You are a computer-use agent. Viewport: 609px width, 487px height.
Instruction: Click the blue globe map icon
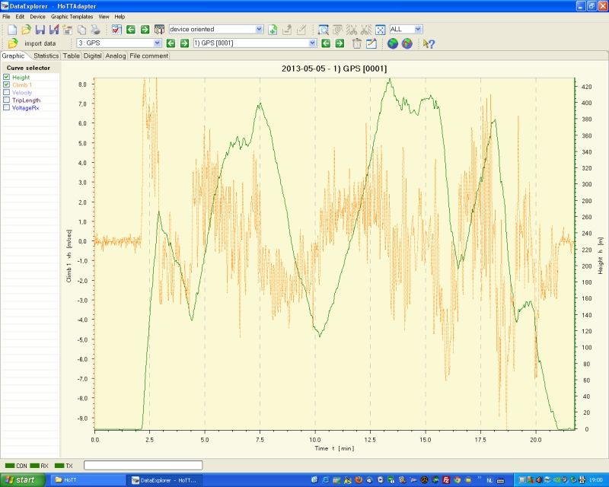tap(393, 43)
